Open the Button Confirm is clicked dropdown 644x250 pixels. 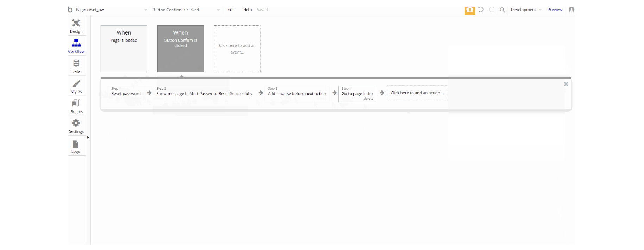point(186,10)
